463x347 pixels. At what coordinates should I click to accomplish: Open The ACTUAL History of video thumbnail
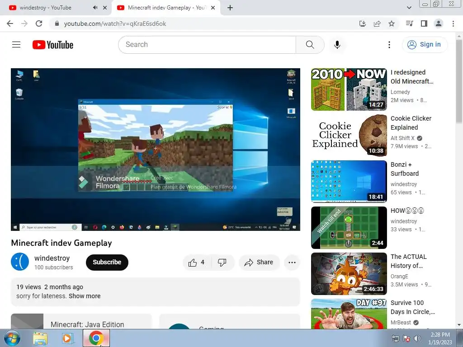pyautogui.click(x=349, y=273)
